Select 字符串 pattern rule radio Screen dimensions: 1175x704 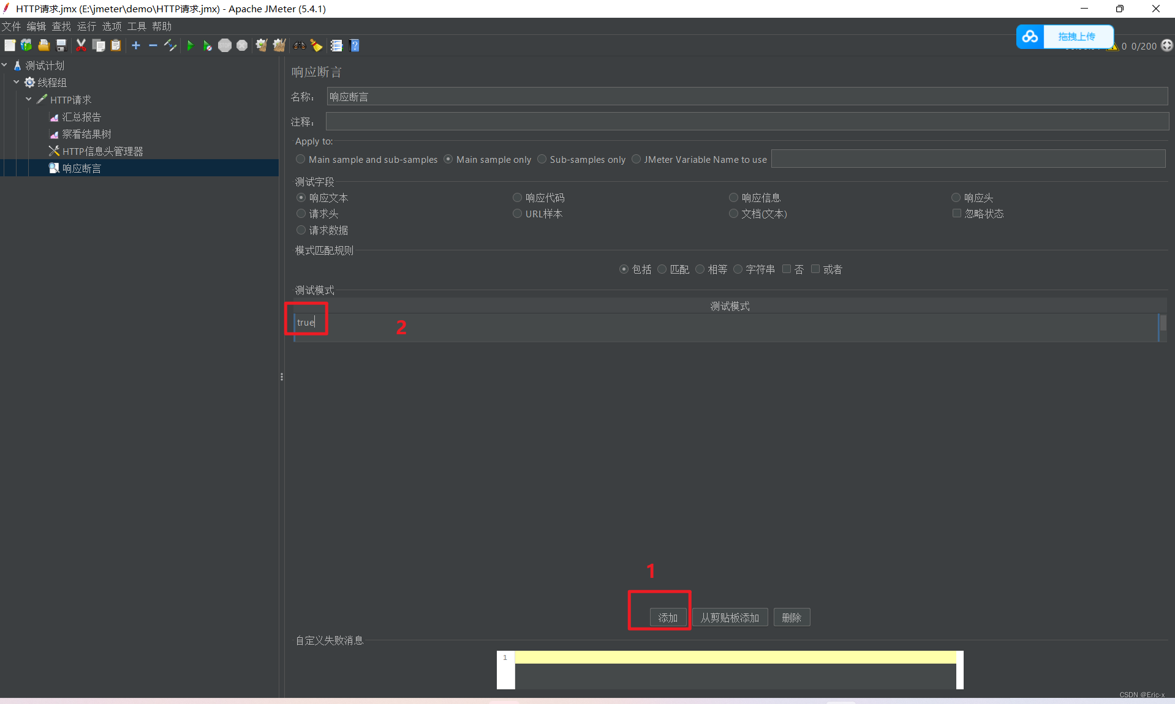pyautogui.click(x=738, y=269)
